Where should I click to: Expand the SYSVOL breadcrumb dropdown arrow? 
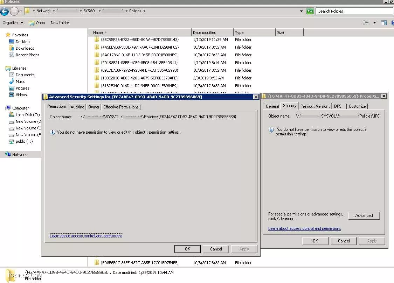tap(99, 11)
